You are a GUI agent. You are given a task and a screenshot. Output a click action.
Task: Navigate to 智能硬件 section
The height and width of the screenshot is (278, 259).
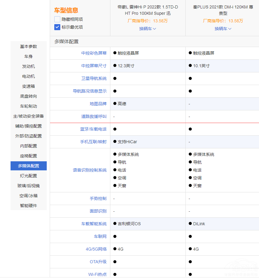click(29, 206)
